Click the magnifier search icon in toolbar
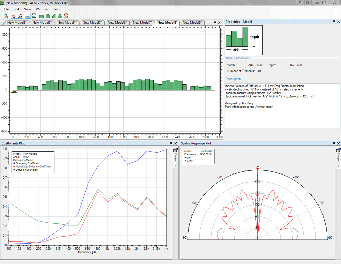341x264 pixels. coord(6,15)
